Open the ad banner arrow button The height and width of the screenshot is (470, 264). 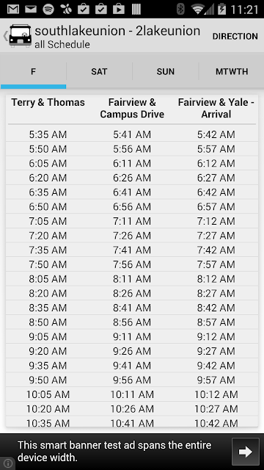pyautogui.click(x=246, y=452)
